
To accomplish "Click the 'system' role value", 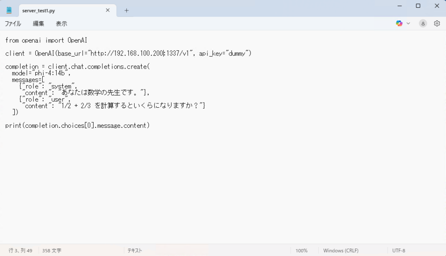I will pos(61,86).
